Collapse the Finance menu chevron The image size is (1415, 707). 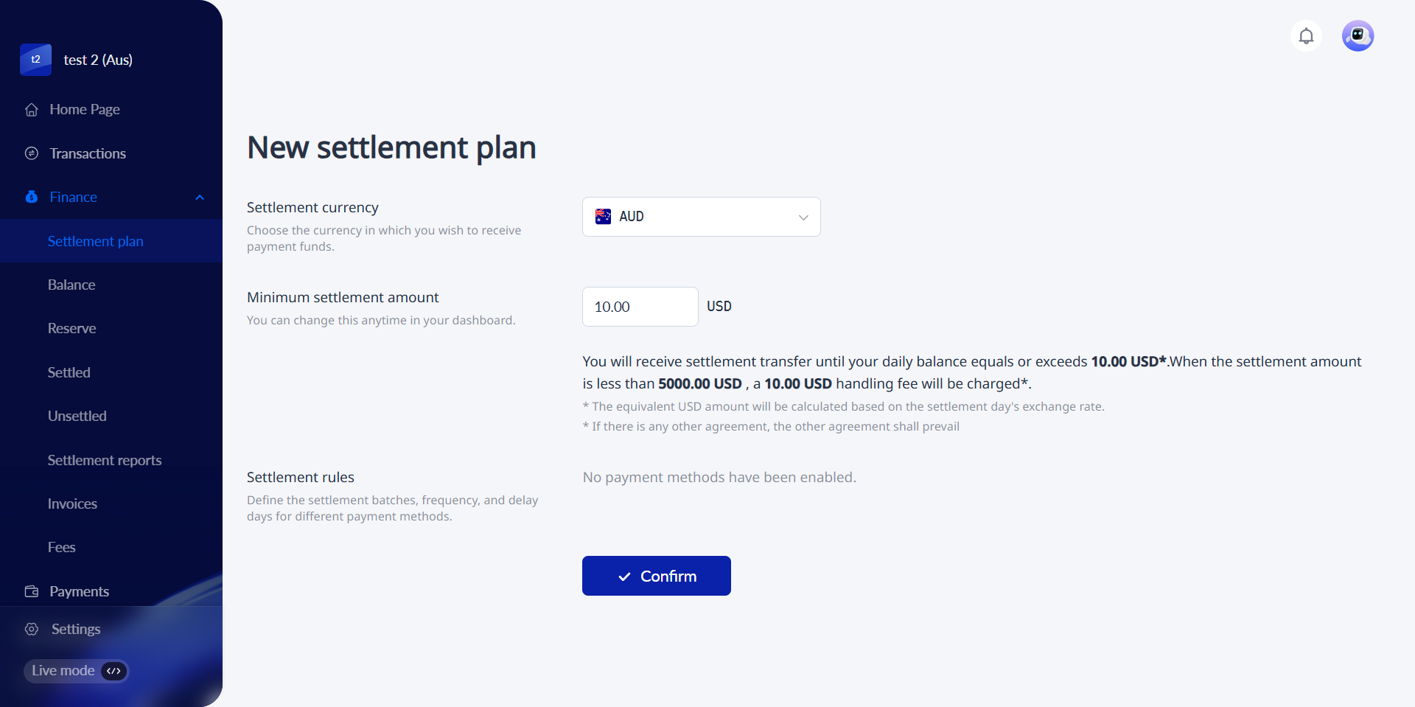click(200, 198)
